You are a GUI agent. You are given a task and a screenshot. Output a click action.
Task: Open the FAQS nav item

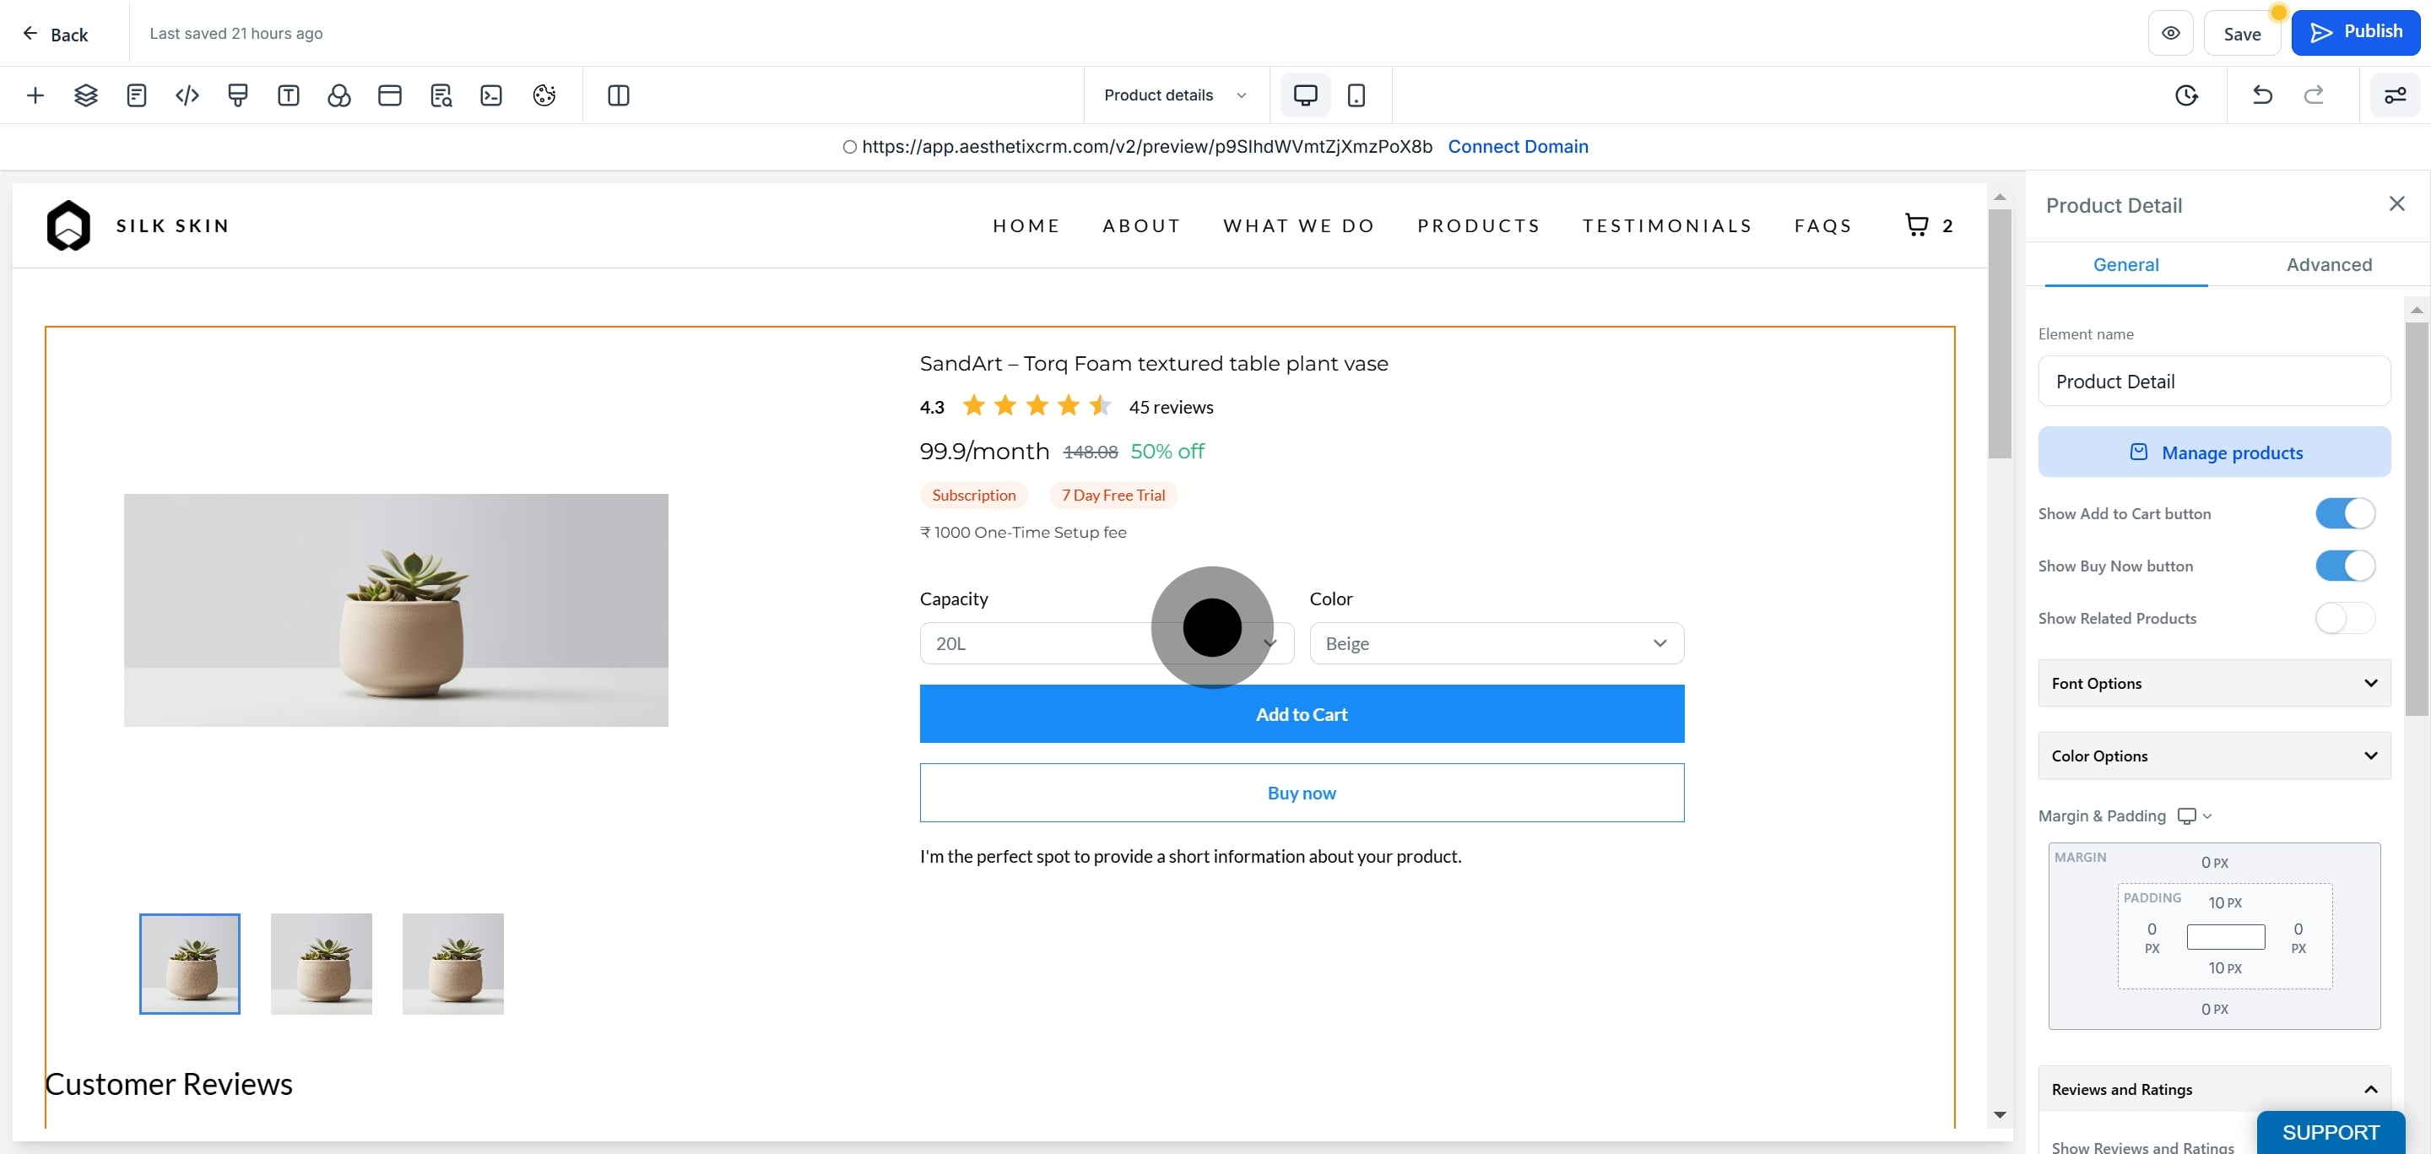click(x=1823, y=225)
